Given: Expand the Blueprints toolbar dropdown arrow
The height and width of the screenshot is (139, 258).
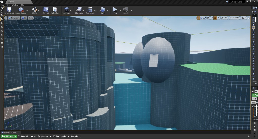Looking at the screenshot, I should pyautogui.click(x=84, y=11).
